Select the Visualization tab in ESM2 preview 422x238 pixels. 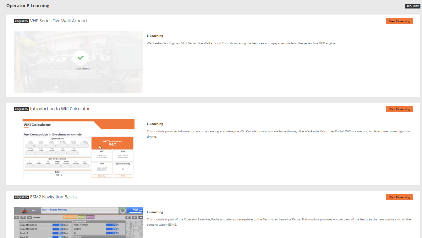pyautogui.click(x=70, y=217)
